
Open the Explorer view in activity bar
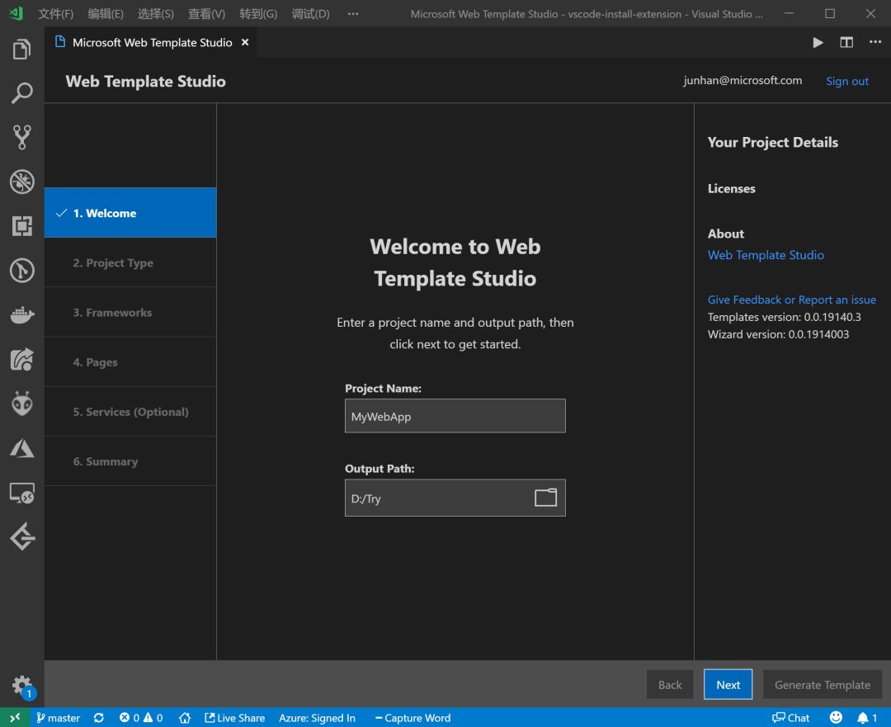click(x=21, y=49)
